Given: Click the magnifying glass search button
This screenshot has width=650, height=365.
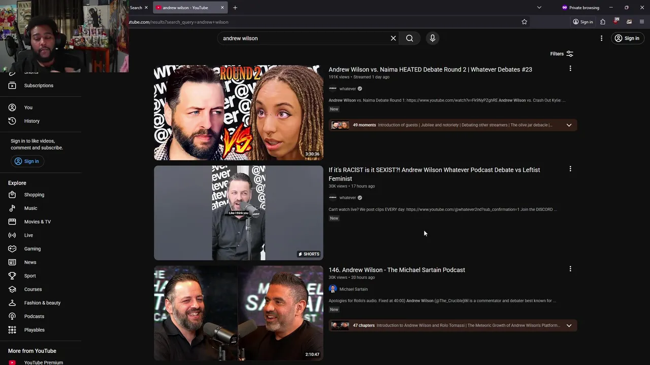Looking at the screenshot, I should pos(410,38).
